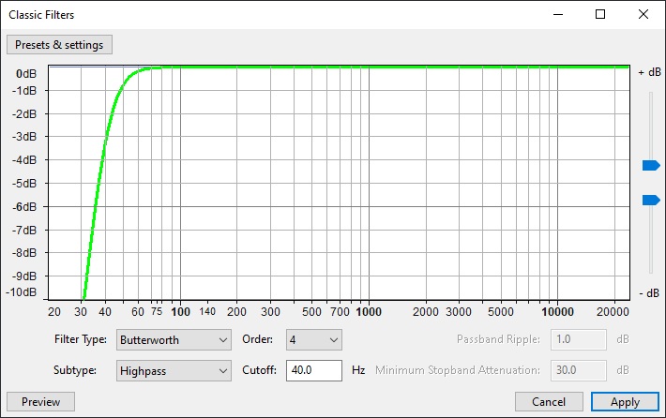Click the 'Filter Type:' label
Screen dimensions: 666x418
click(81, 339)
